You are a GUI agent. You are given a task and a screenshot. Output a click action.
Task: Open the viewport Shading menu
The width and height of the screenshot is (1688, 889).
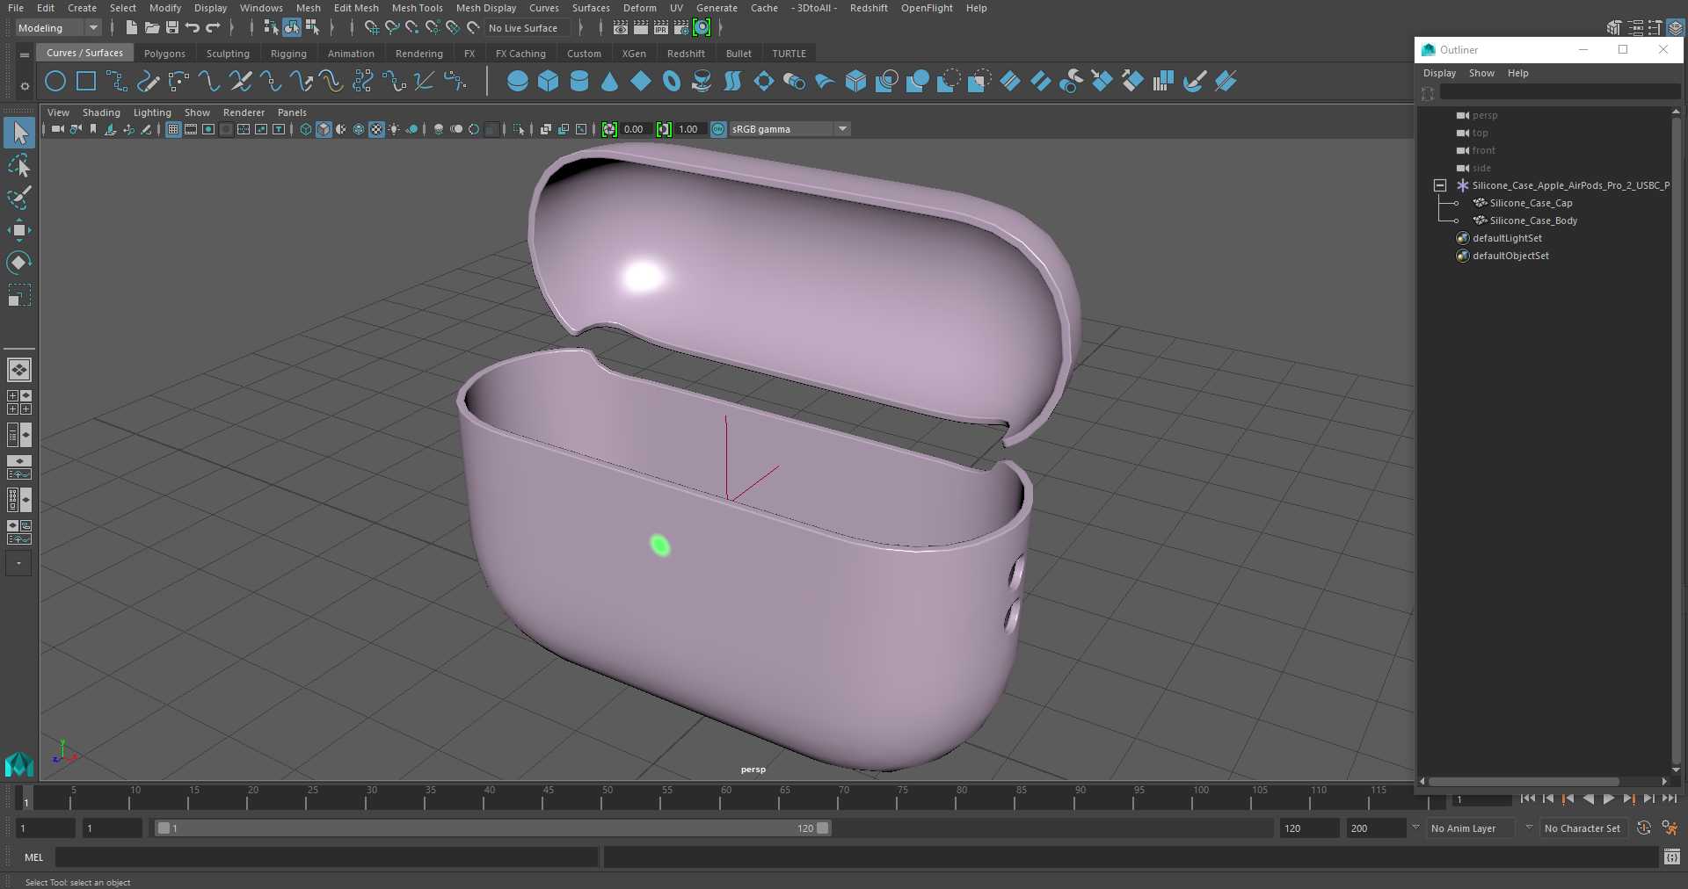(101, 112)
